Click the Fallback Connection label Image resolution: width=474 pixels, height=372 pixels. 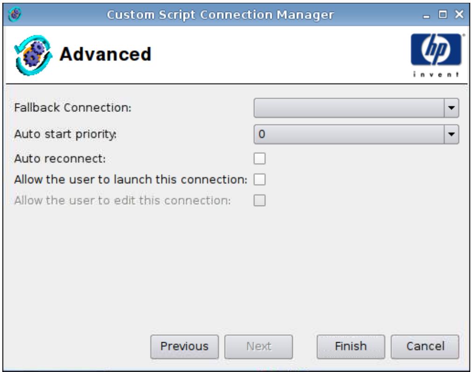pyautogui.click(x=72, y=108)
